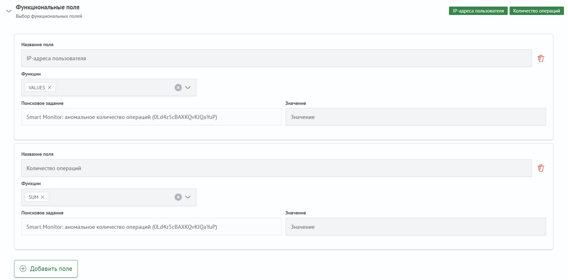Screen dimensions: 568x280
Task: Click the green Количество операций tag
Action: 536,11
